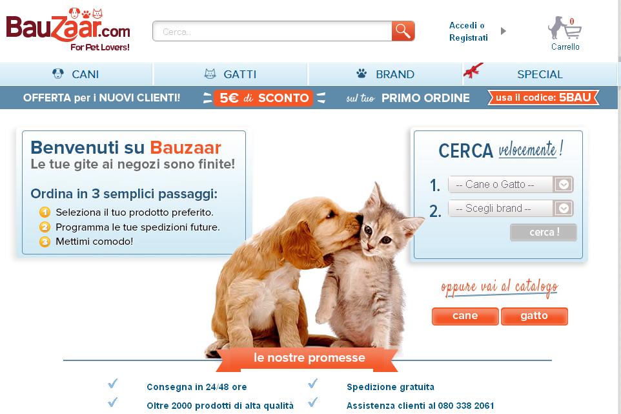
Task: Click the paw print icon beside BRAND
Action: point(361,73)
